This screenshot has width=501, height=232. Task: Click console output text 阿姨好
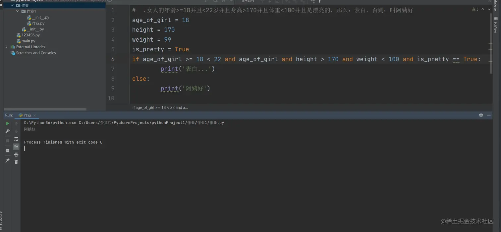(29, 129)
